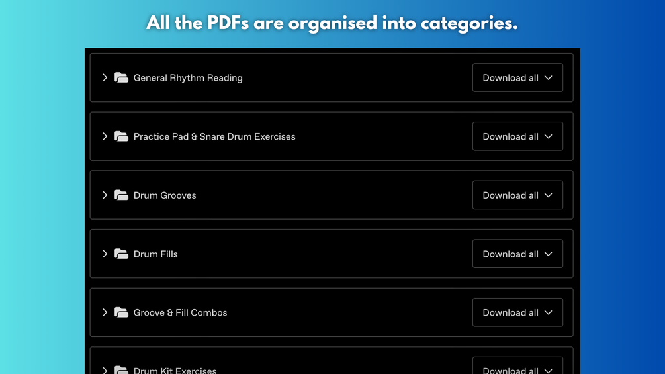Download all Groove & Fill Combos PDFs
The width and height of the screenshot is (665, 374).
point(517,312)
